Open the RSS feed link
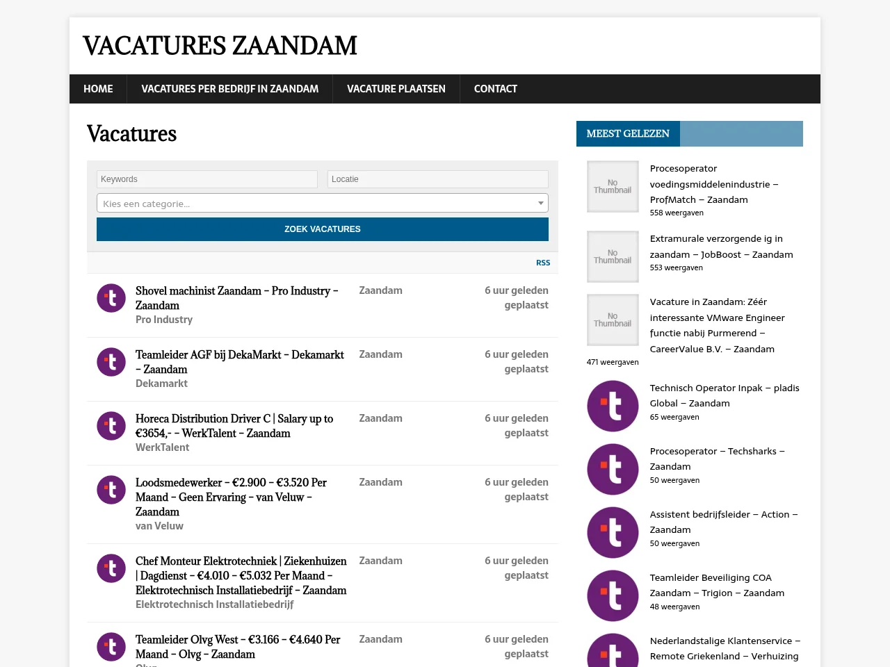This screenshot has height=667, width=890. pos(543,263)
